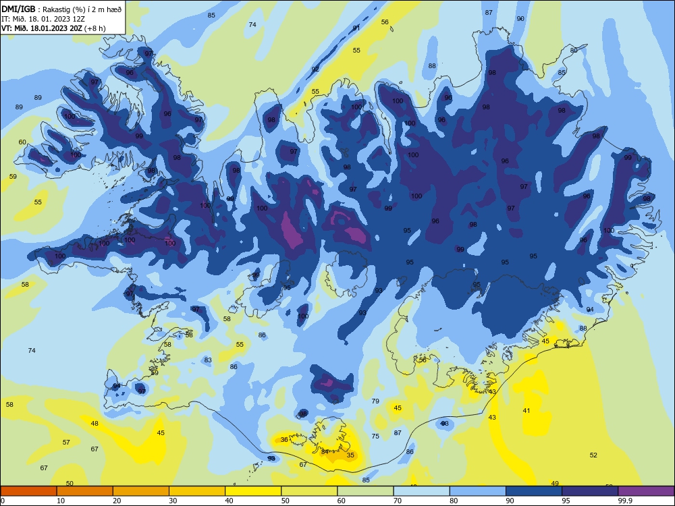
Task: Click the orange 10–20 legend swatch
Action: point(85,491)
